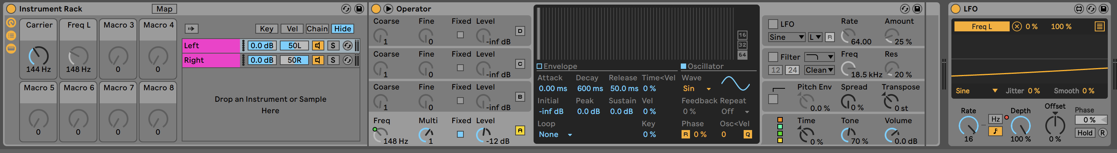Open the Key zone editor tab
The height and width of the screenshot is (153, 1117).
point(266,29)
